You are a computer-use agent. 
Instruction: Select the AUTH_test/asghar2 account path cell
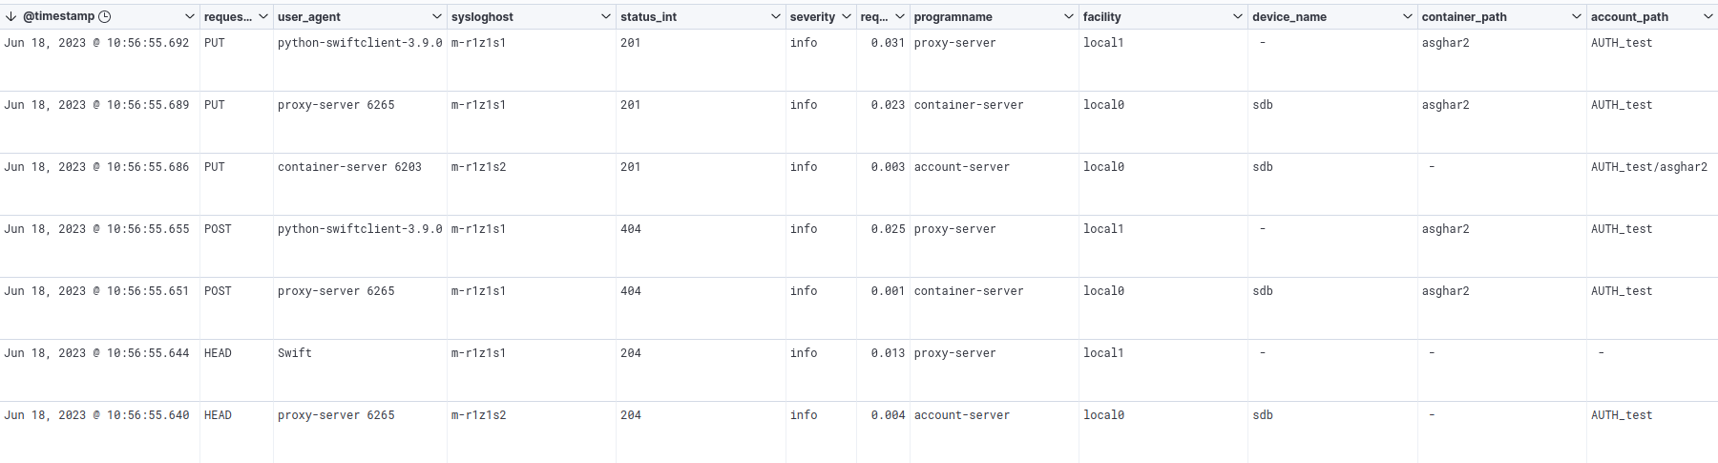(x=1648, y=167)
